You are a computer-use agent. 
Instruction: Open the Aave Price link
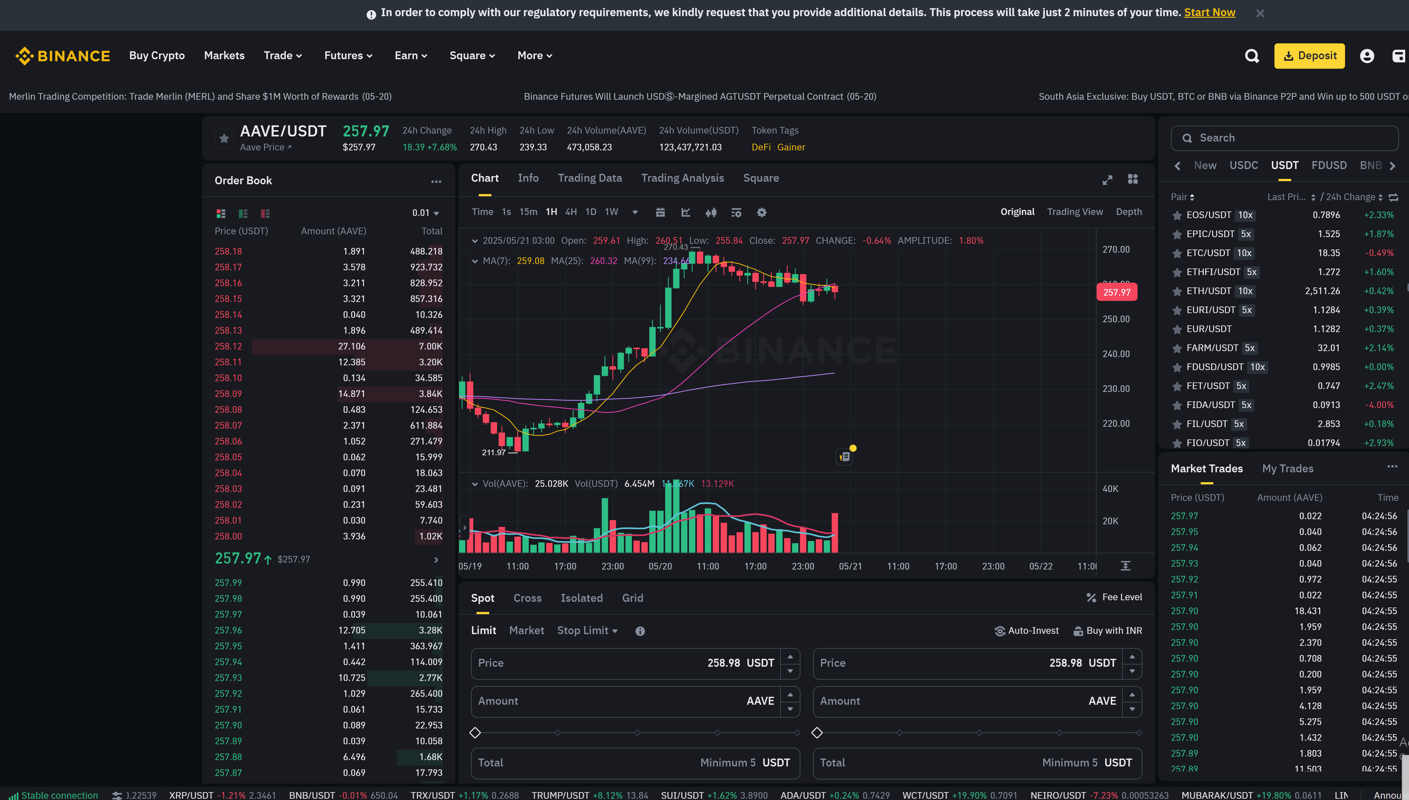(266, 147)
